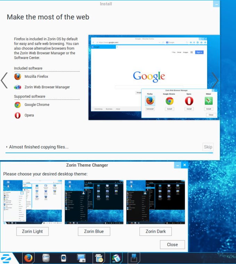The height and width of the screenshot is (264, 236).
Task: Click the 'Zorin Web Browser Manager' label
Action: (x=47, y=87)
